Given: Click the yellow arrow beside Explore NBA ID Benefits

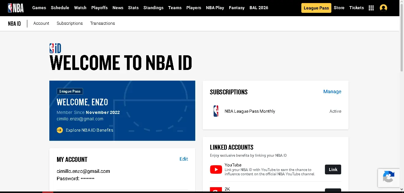Looking at the screenshot, I should [60, 130].
